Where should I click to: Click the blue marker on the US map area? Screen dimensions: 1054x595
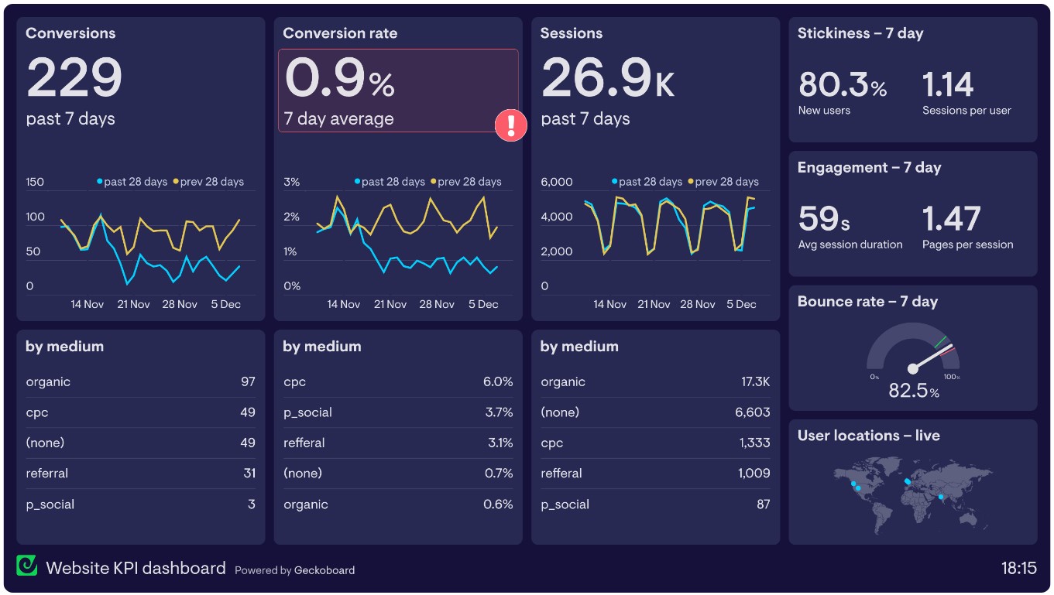pyautogui.click(x=853, y=484)
